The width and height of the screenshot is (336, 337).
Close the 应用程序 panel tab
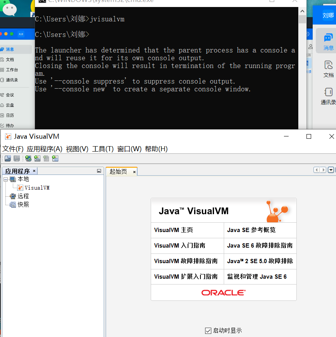pos(34,171)
